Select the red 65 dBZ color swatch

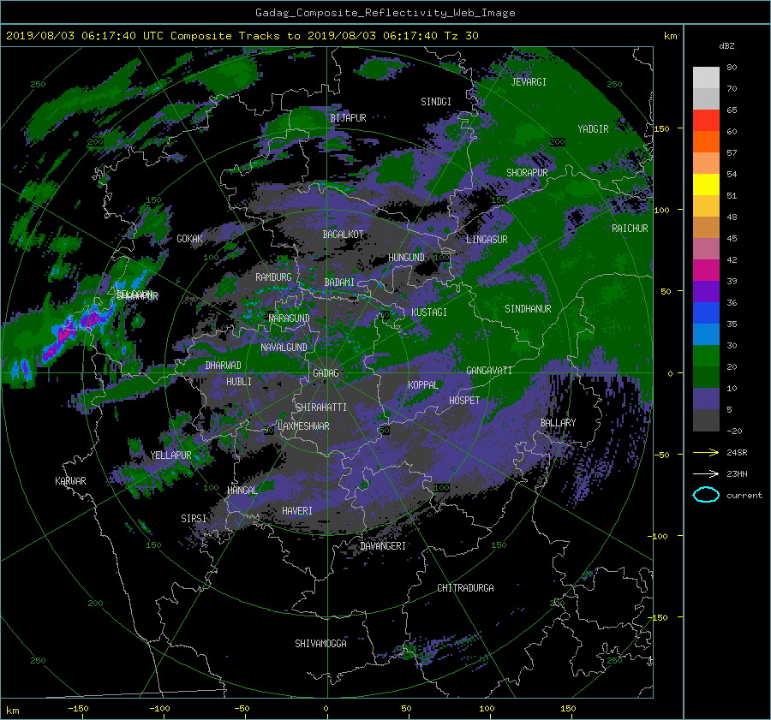pos(706,120)
